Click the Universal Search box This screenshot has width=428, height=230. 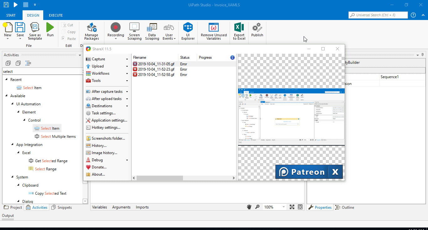point(378,15)
